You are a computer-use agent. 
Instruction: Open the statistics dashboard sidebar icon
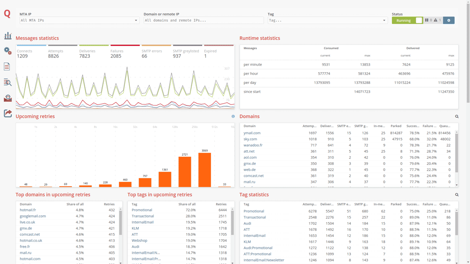point(8,36)
